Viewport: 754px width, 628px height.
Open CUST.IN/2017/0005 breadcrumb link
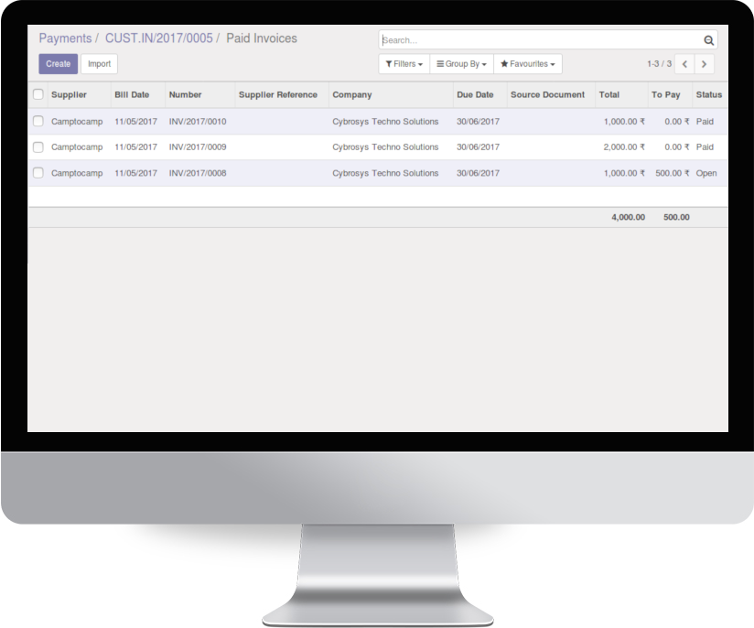pos(158,38)
